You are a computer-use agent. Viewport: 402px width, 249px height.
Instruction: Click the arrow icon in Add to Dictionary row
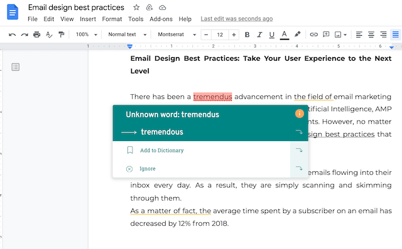coord(299,150)
